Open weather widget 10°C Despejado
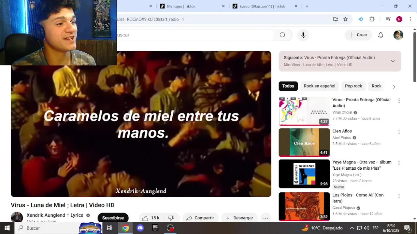This screenshot has width=417, height=234. pos(322,228)
